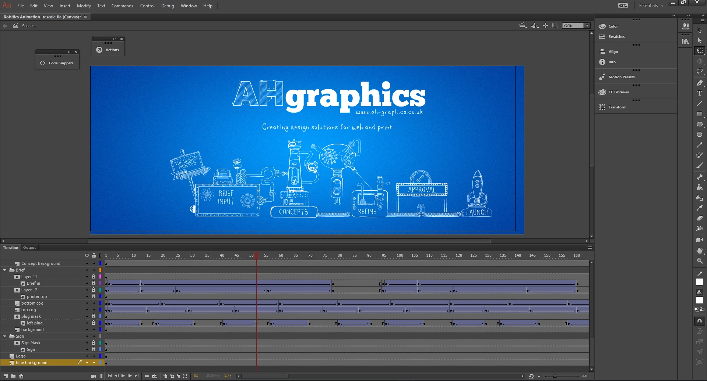Screen dimensions: 707x381
Task: Unlock the Sign Mask layer
Action: click(x=94, y=343)
